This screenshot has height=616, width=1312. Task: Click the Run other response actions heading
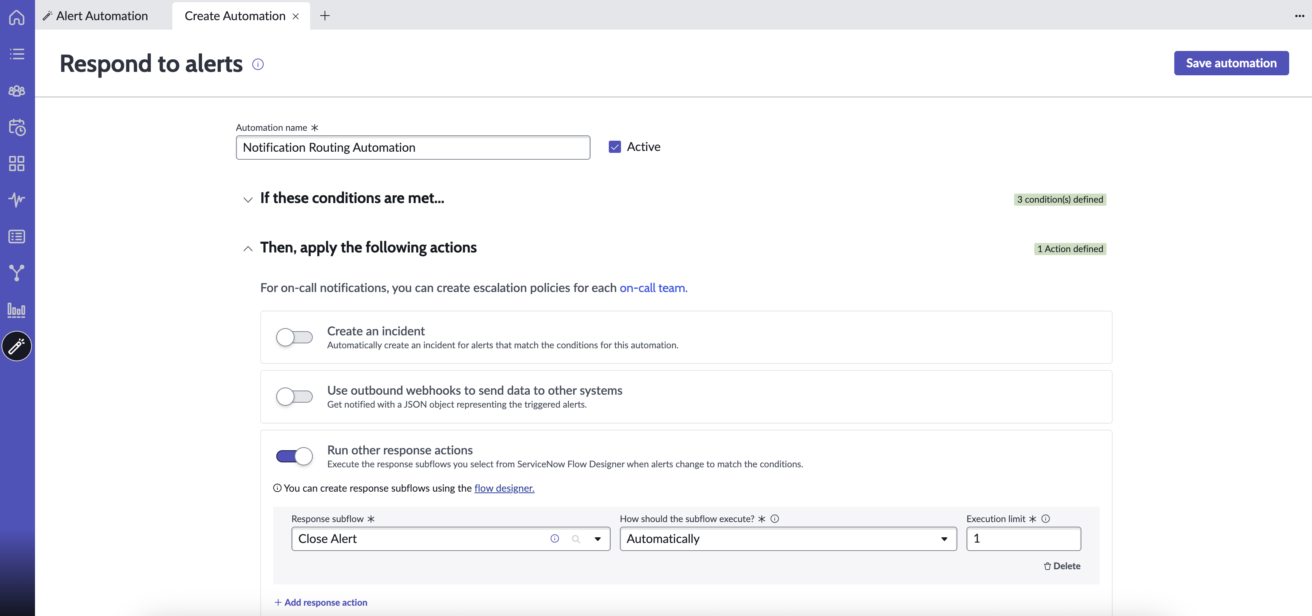pyautogui.click(x=400, y=450)
